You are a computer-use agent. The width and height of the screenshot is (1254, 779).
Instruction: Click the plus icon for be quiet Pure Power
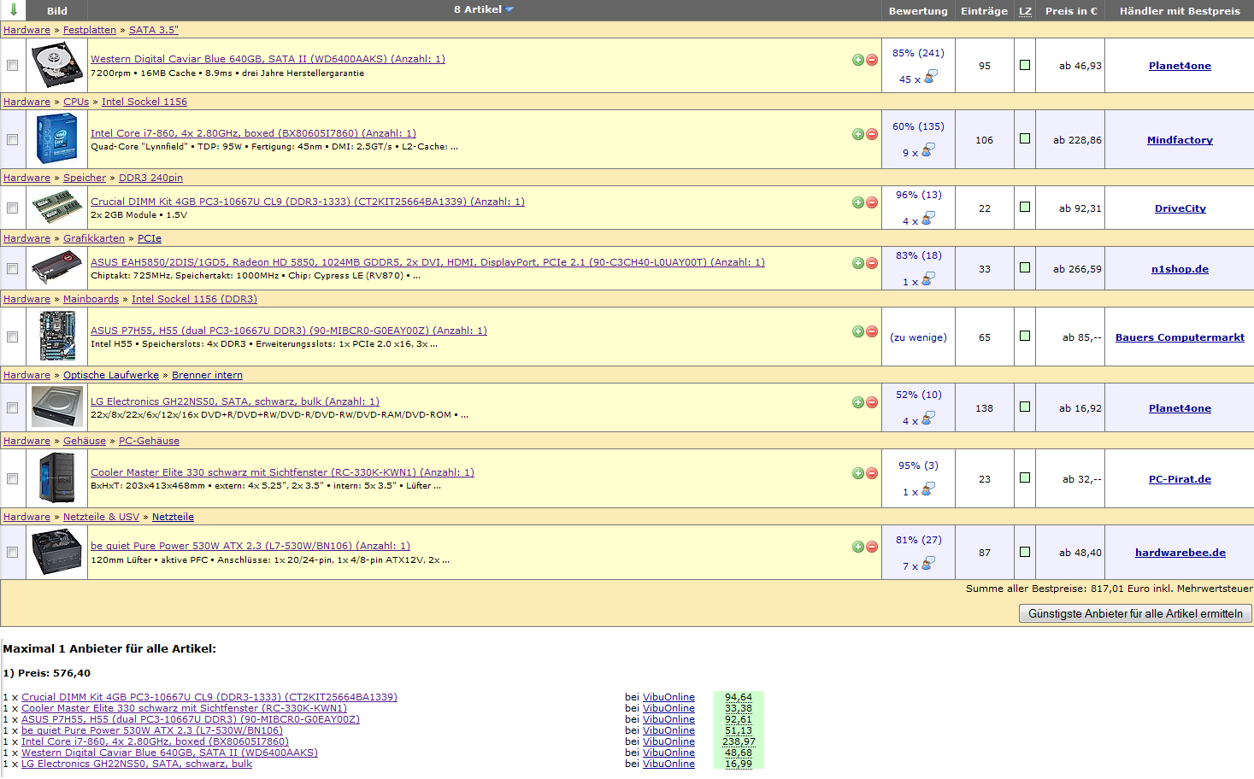tap(858, 547)
